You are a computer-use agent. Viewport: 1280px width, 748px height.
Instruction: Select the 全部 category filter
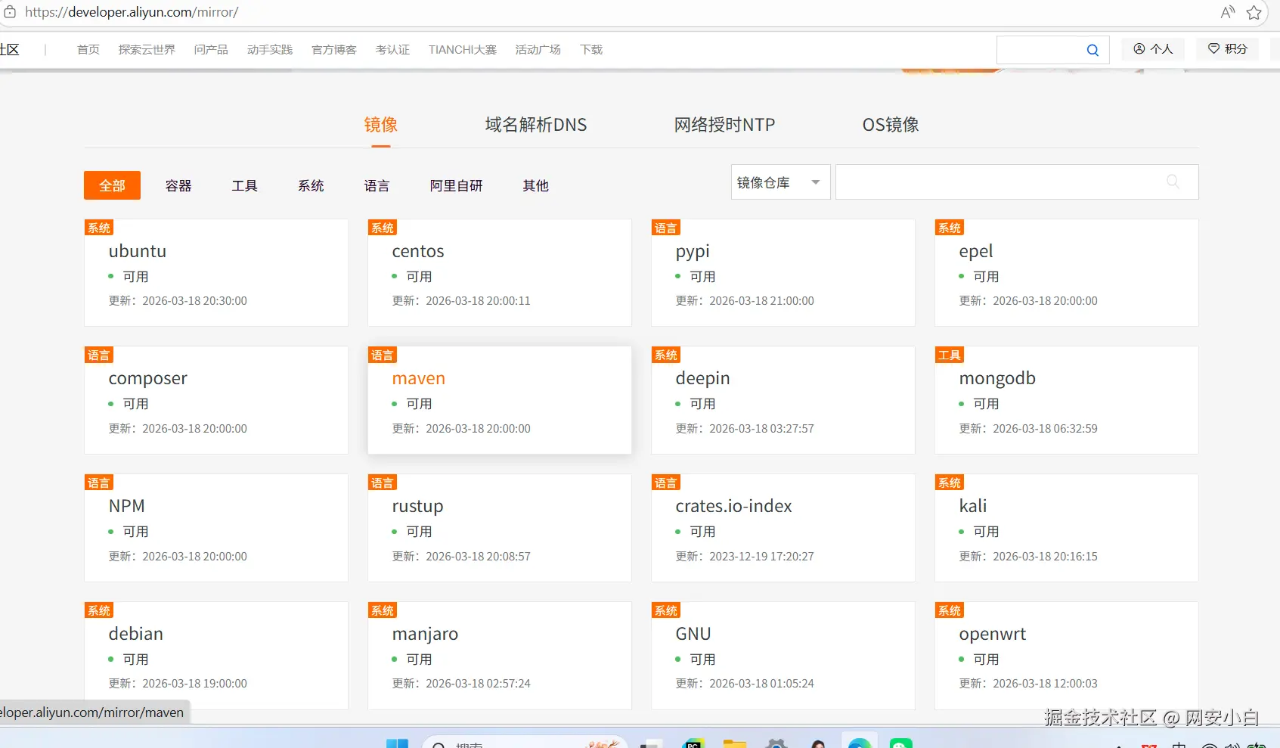click(112, 185)
